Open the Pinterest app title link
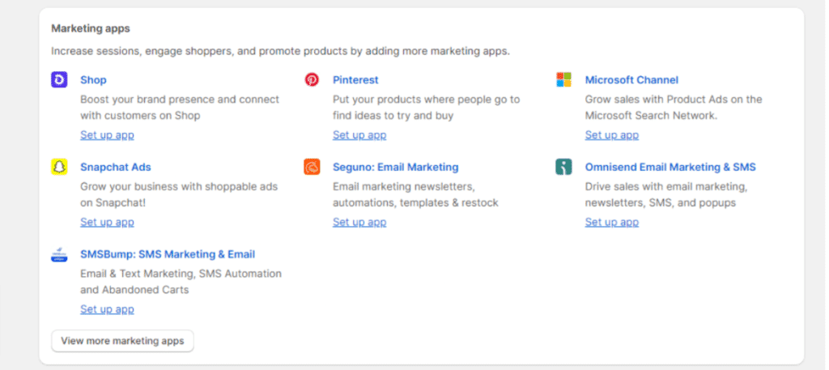This screenshot has width=829, height=370. [355, 80]
